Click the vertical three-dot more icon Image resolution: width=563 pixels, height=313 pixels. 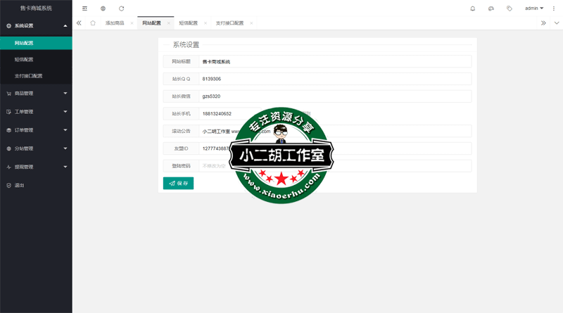[555, 8]
